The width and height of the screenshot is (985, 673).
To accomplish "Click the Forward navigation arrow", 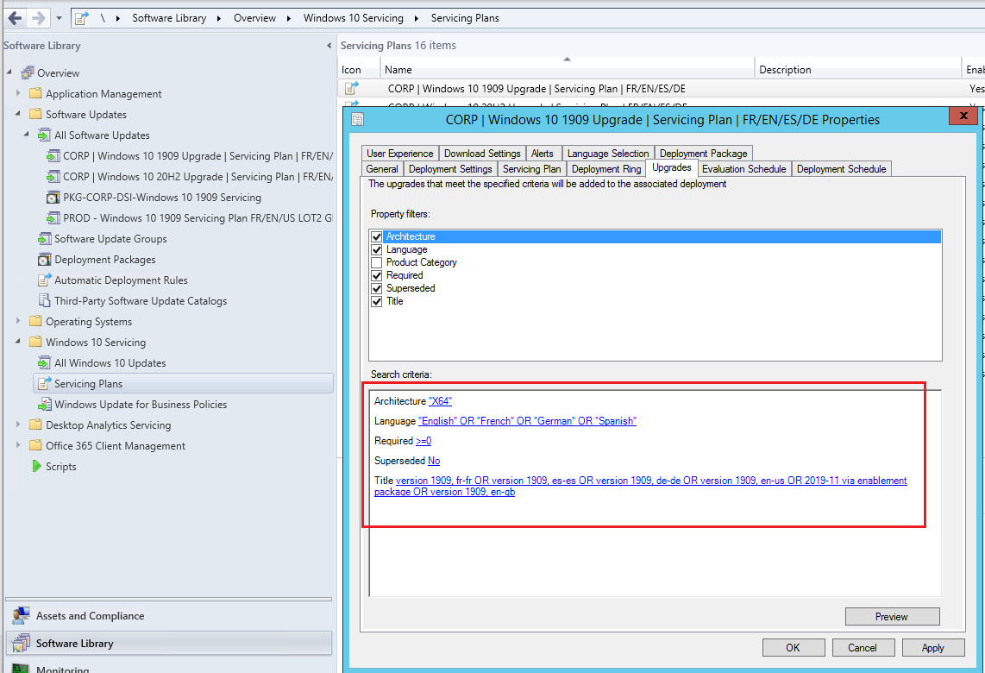I will [39, 17].
